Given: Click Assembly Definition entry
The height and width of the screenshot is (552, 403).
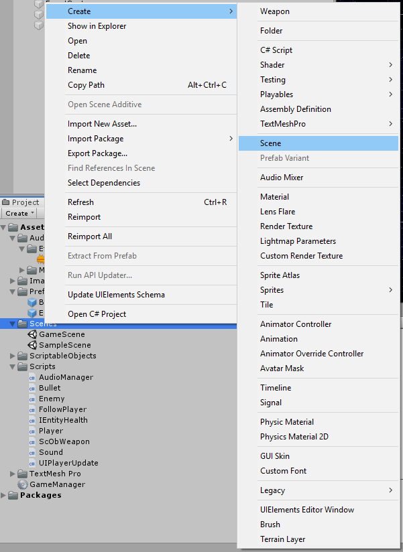Looking at the screenshot, I should (x=319, y=109).
